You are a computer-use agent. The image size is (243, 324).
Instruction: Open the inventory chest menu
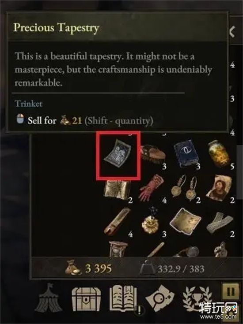point(86,298)
